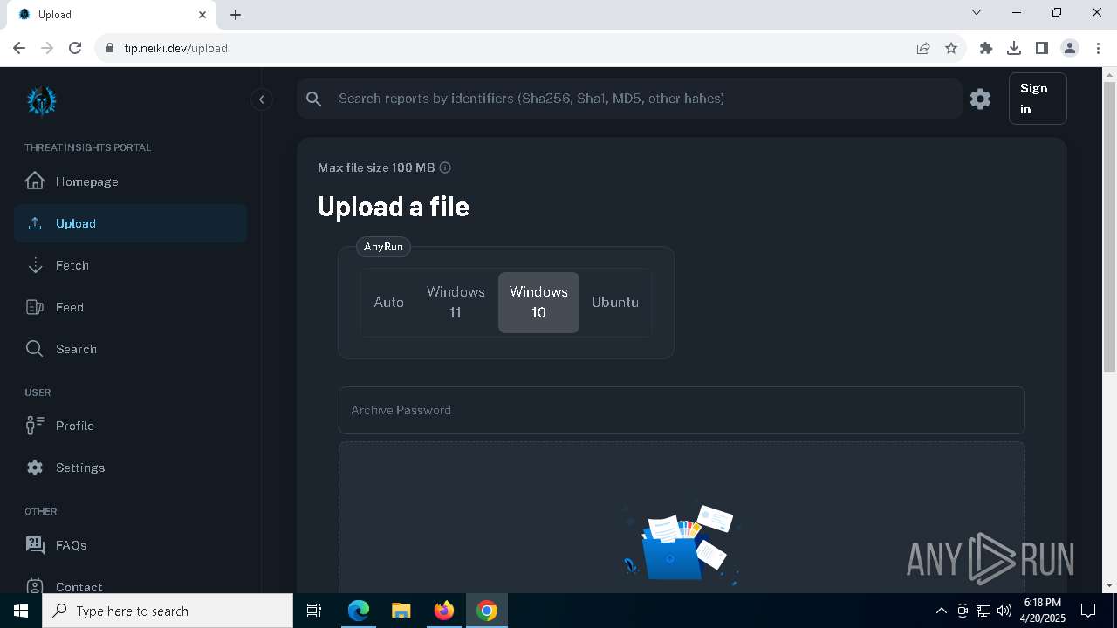The width and height of the screenshot is (1117, 628).
Task: Open the Feed page
Action: click(x=131, y=307)
